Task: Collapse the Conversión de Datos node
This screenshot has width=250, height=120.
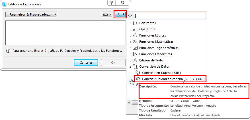Action: [131, 67]
